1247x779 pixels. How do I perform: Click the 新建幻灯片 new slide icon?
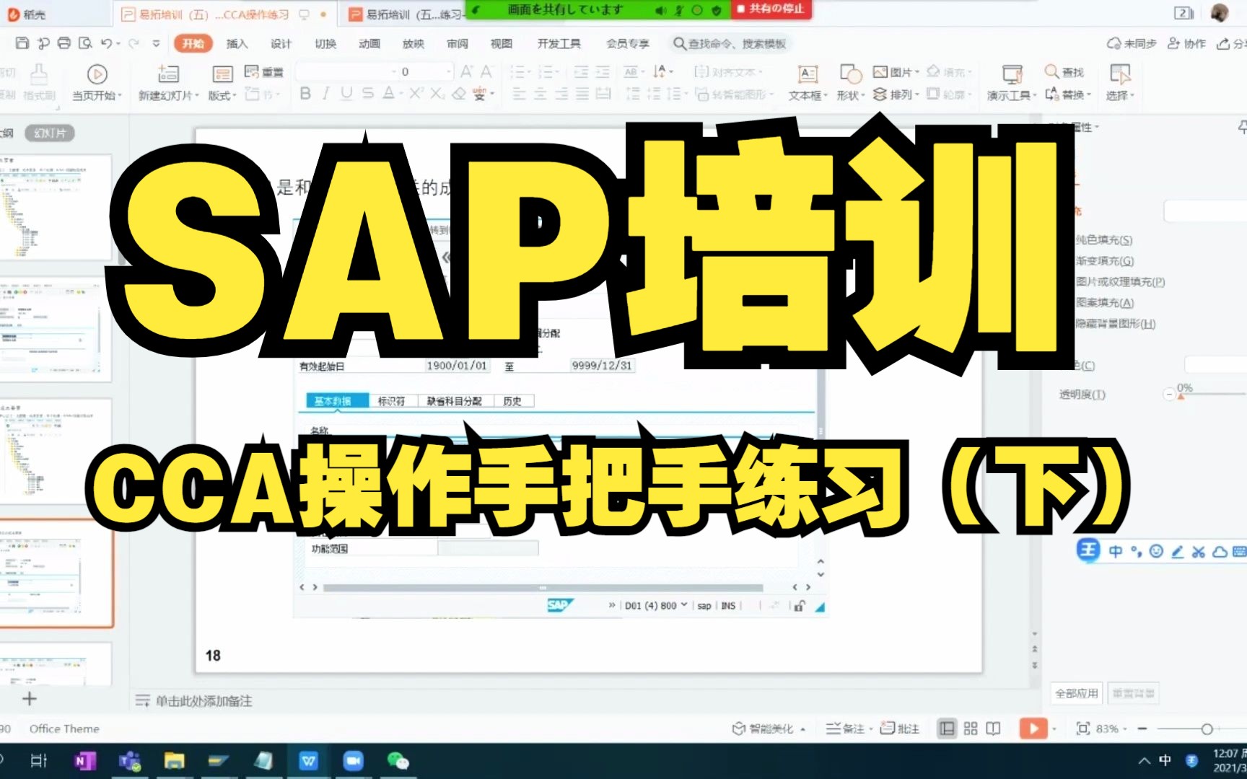pyautogui.click(x=168, y=74)
